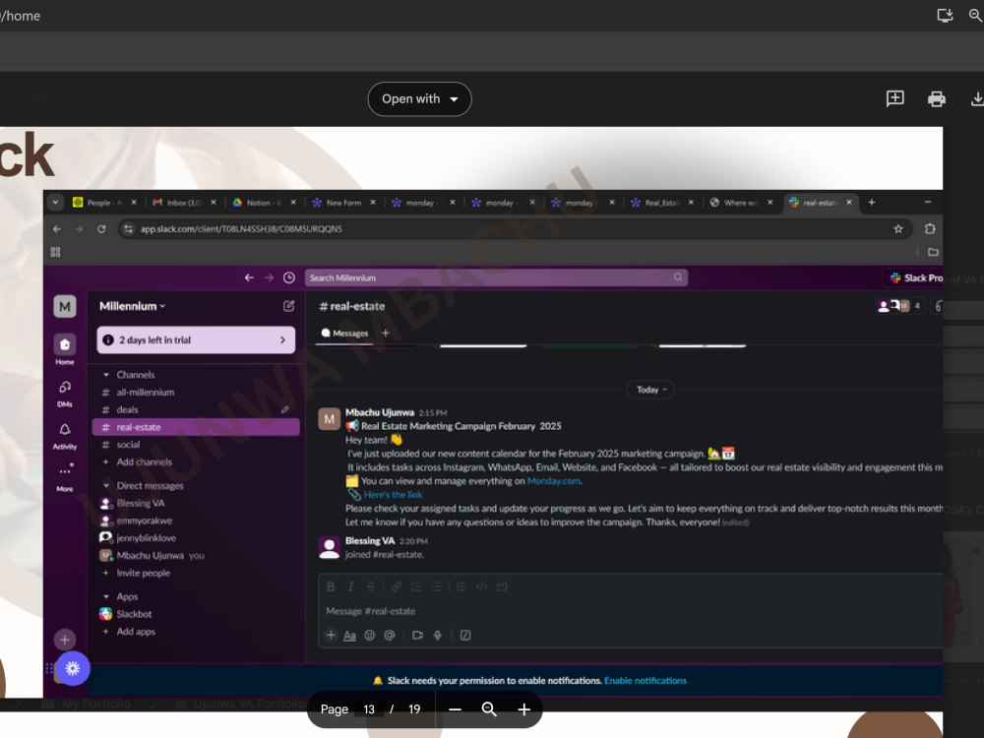This screenshot has width=984, height=738.
Task: Click the sidebar create plus button
Action: click(65, 640)
